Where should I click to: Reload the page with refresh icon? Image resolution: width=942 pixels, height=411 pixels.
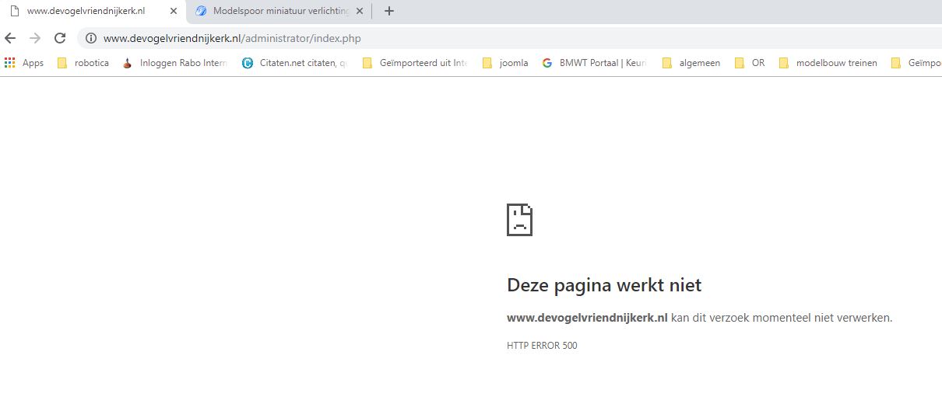60,38
